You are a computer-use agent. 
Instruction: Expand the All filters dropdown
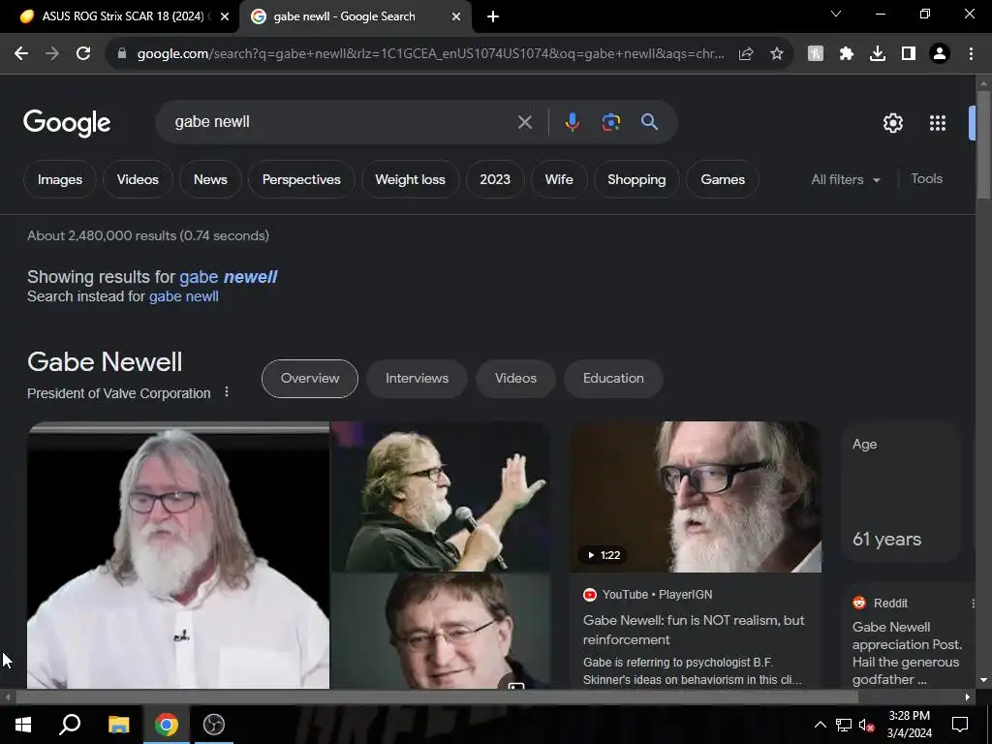pos(846,179)
